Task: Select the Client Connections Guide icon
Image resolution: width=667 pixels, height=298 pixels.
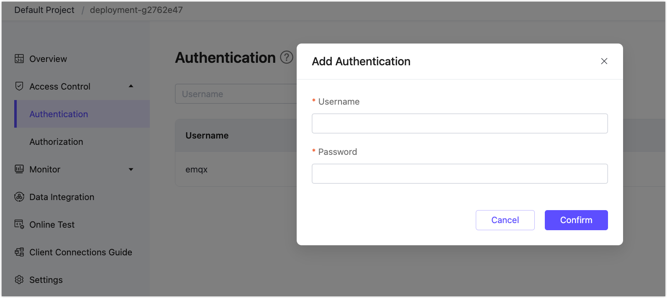Action: [x=19, y=252]
